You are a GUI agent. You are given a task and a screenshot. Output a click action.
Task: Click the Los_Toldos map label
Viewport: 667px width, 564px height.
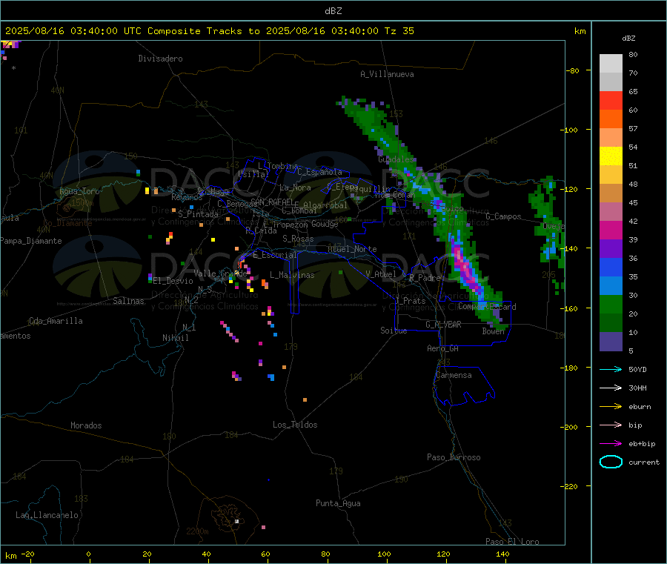point(295,425)
